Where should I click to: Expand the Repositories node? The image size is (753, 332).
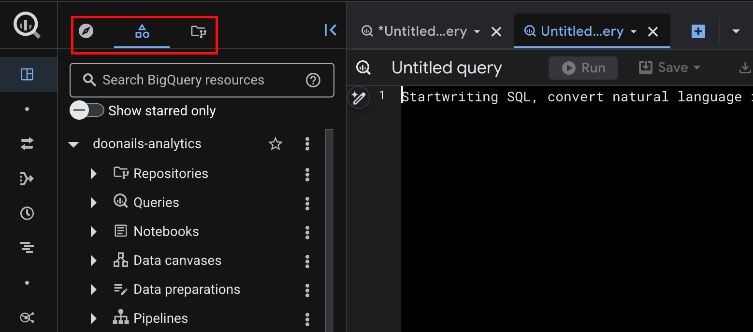pos(94,174)
